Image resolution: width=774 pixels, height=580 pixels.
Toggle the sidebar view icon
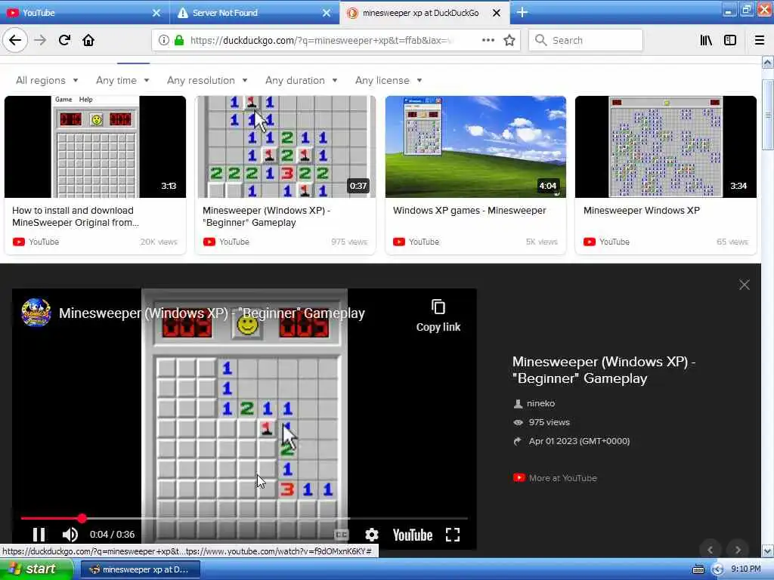730,40
